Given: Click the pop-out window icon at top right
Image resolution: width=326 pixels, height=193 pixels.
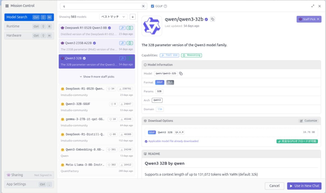Looking at the screenshot, I should pyautogui.click(x=313, y=6).
